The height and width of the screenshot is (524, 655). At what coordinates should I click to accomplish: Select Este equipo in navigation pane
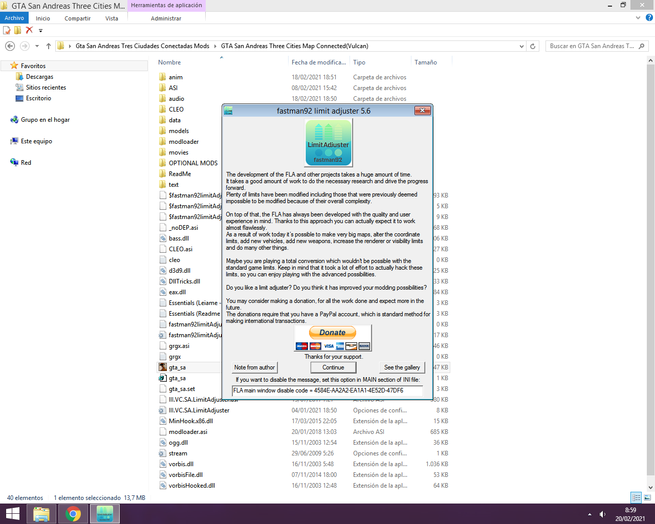36,141
